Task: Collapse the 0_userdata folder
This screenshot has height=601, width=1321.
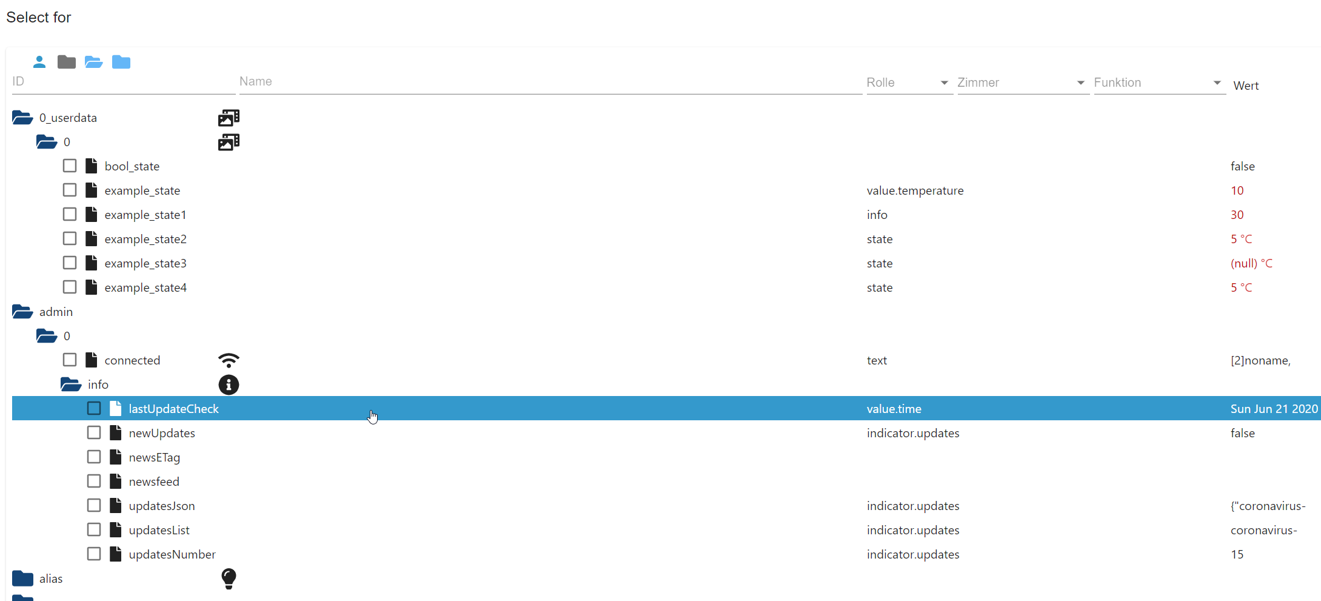Action: coord(22,118)
